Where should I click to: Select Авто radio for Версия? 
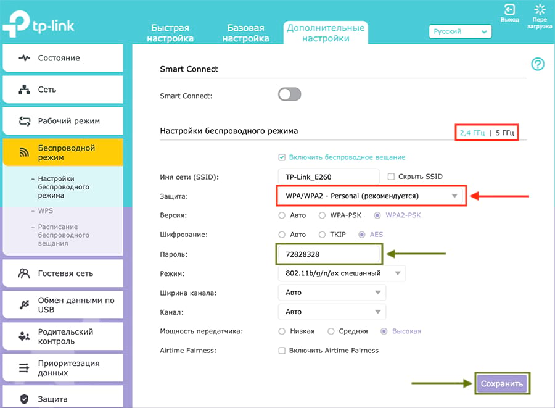point(282,215)
